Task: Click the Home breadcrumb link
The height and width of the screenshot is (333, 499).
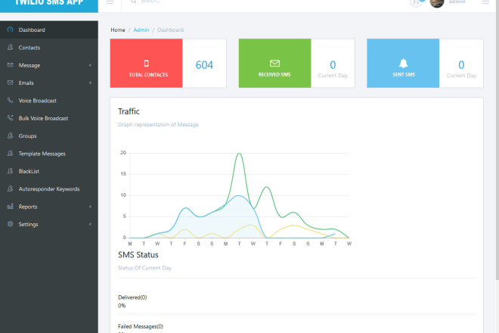Action: tap(118, 30)
